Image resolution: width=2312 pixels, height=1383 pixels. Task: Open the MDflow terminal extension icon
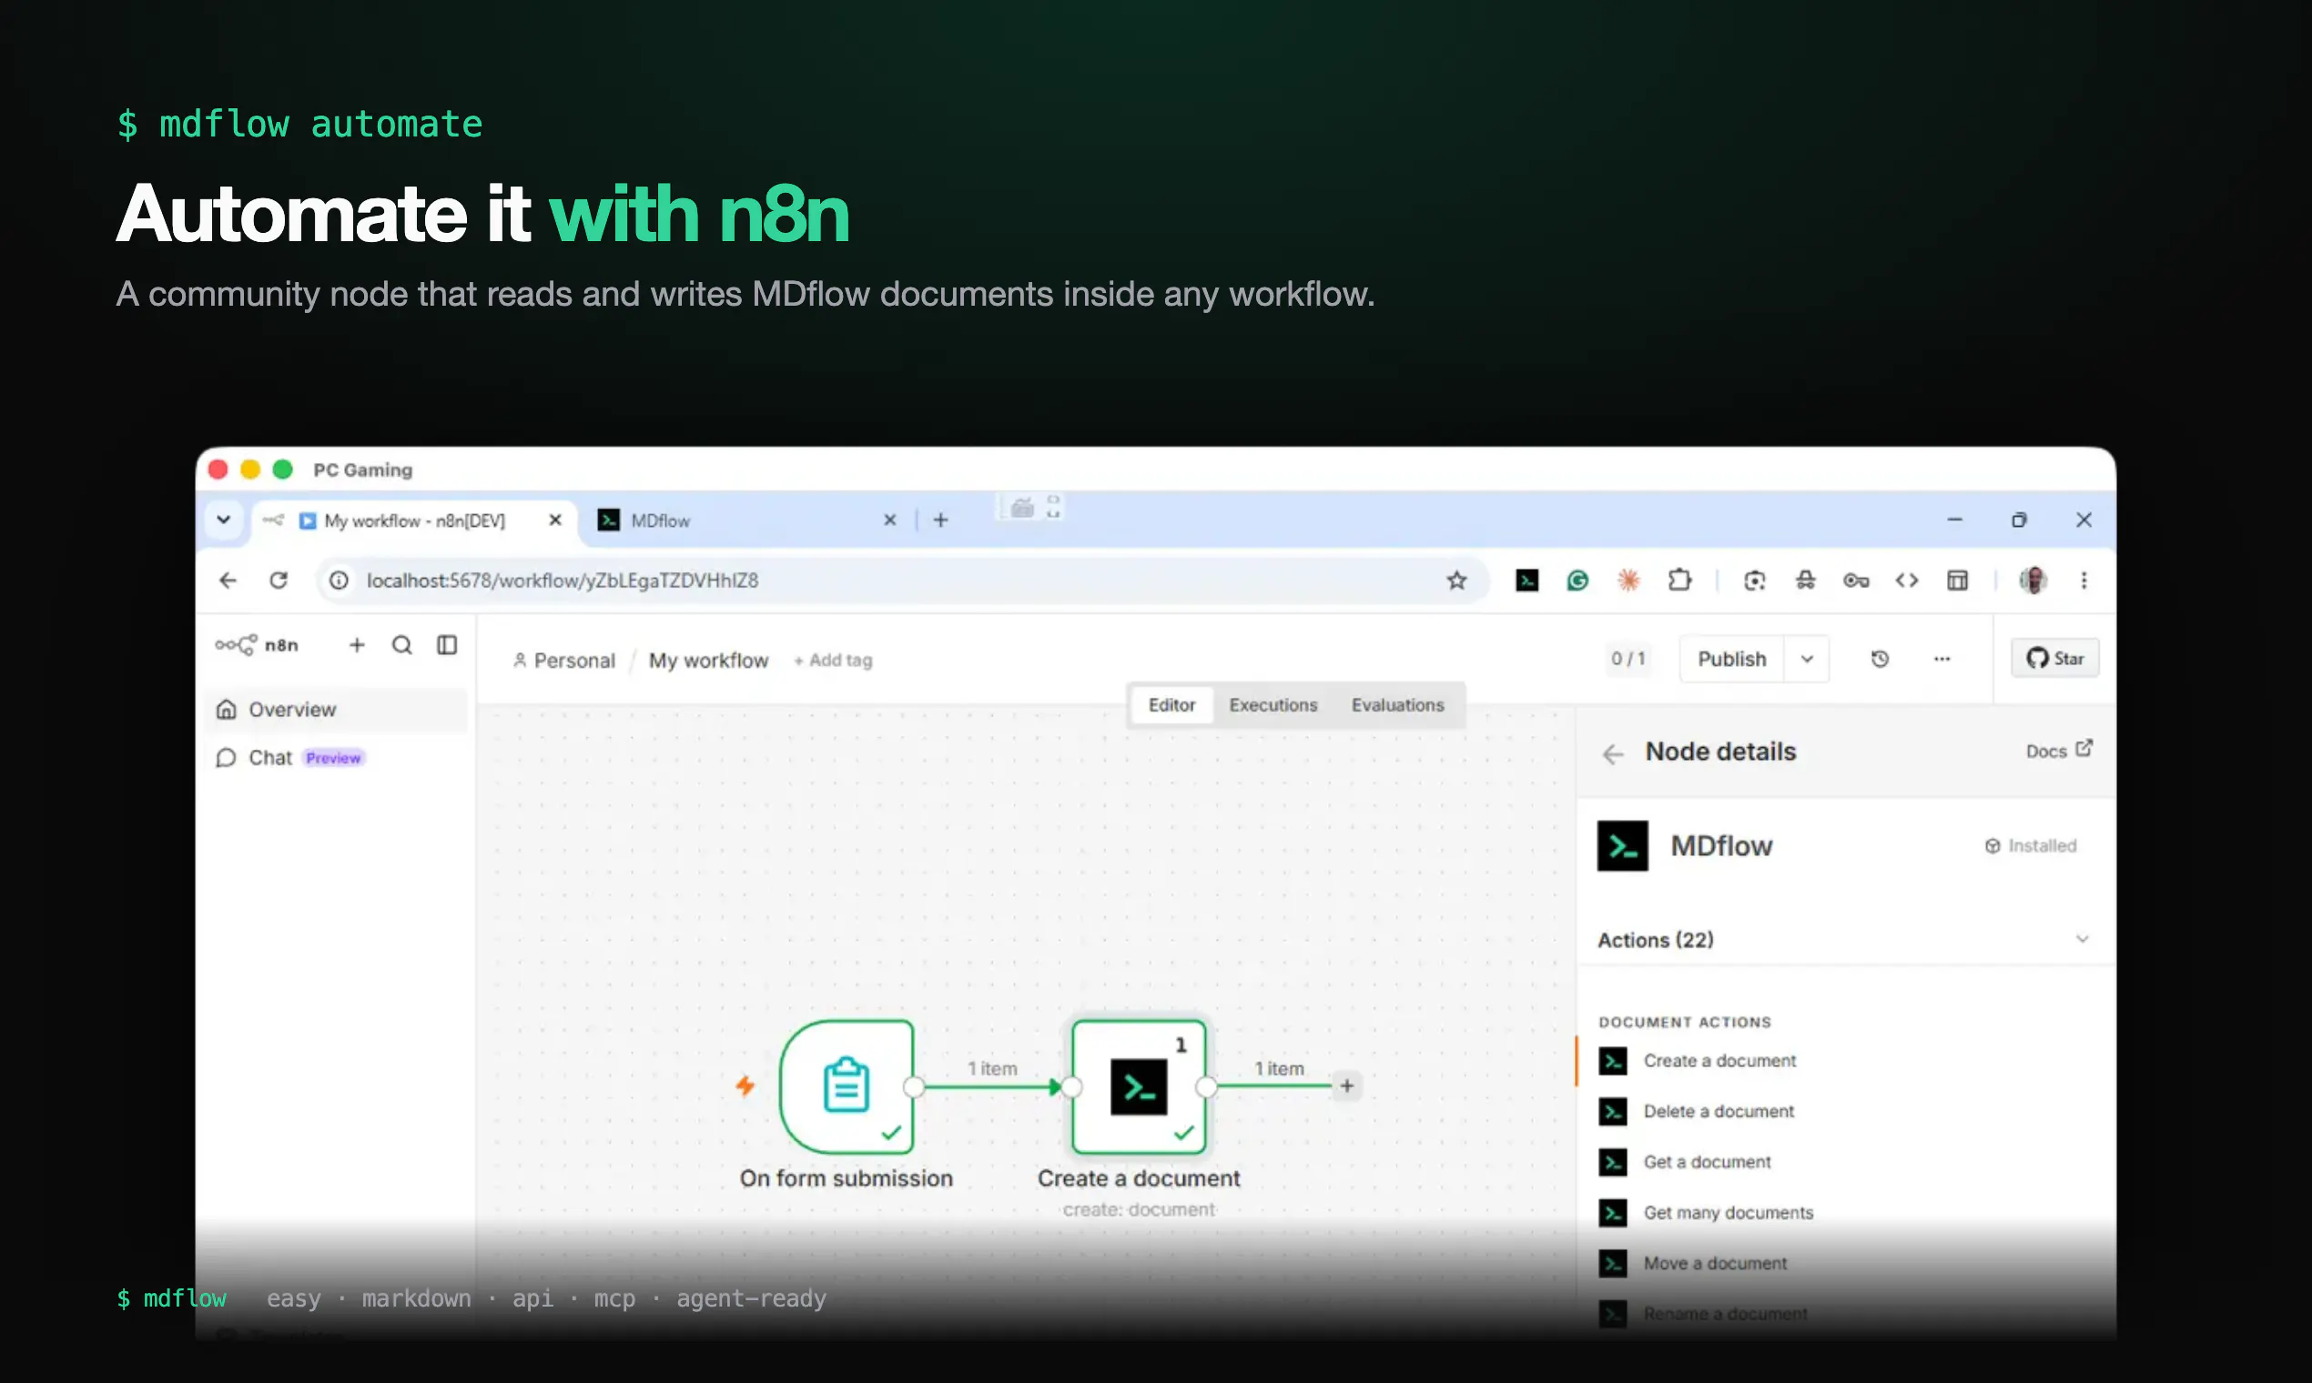(1527, 580)
